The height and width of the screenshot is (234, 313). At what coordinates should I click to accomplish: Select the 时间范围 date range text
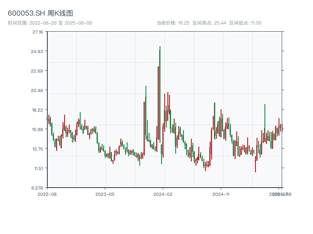click(50, 23)
